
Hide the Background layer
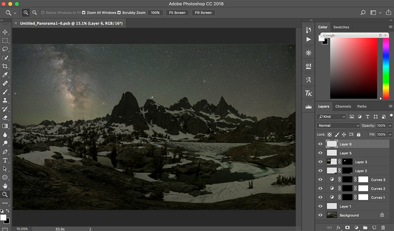point(320,215)
